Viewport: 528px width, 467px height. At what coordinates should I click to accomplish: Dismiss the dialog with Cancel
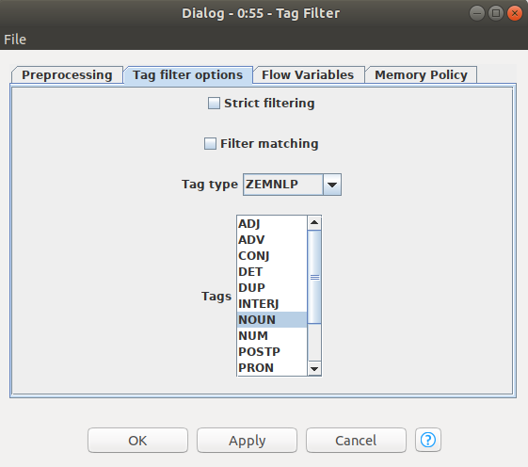pyautogui.click(x=356, y=440)
